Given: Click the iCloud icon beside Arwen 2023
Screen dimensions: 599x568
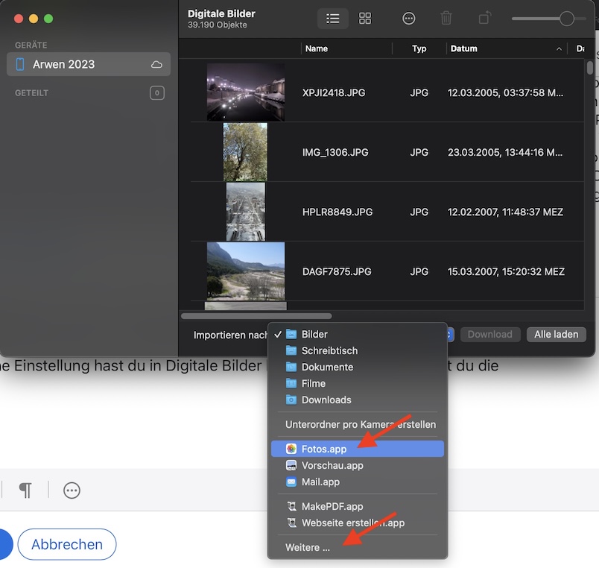Looking at the screenshot, I should [156, 65].
